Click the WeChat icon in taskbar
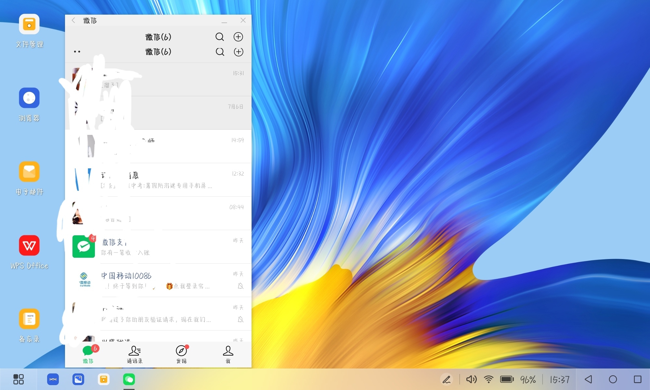Screen dimensions: 650x390 129,379
